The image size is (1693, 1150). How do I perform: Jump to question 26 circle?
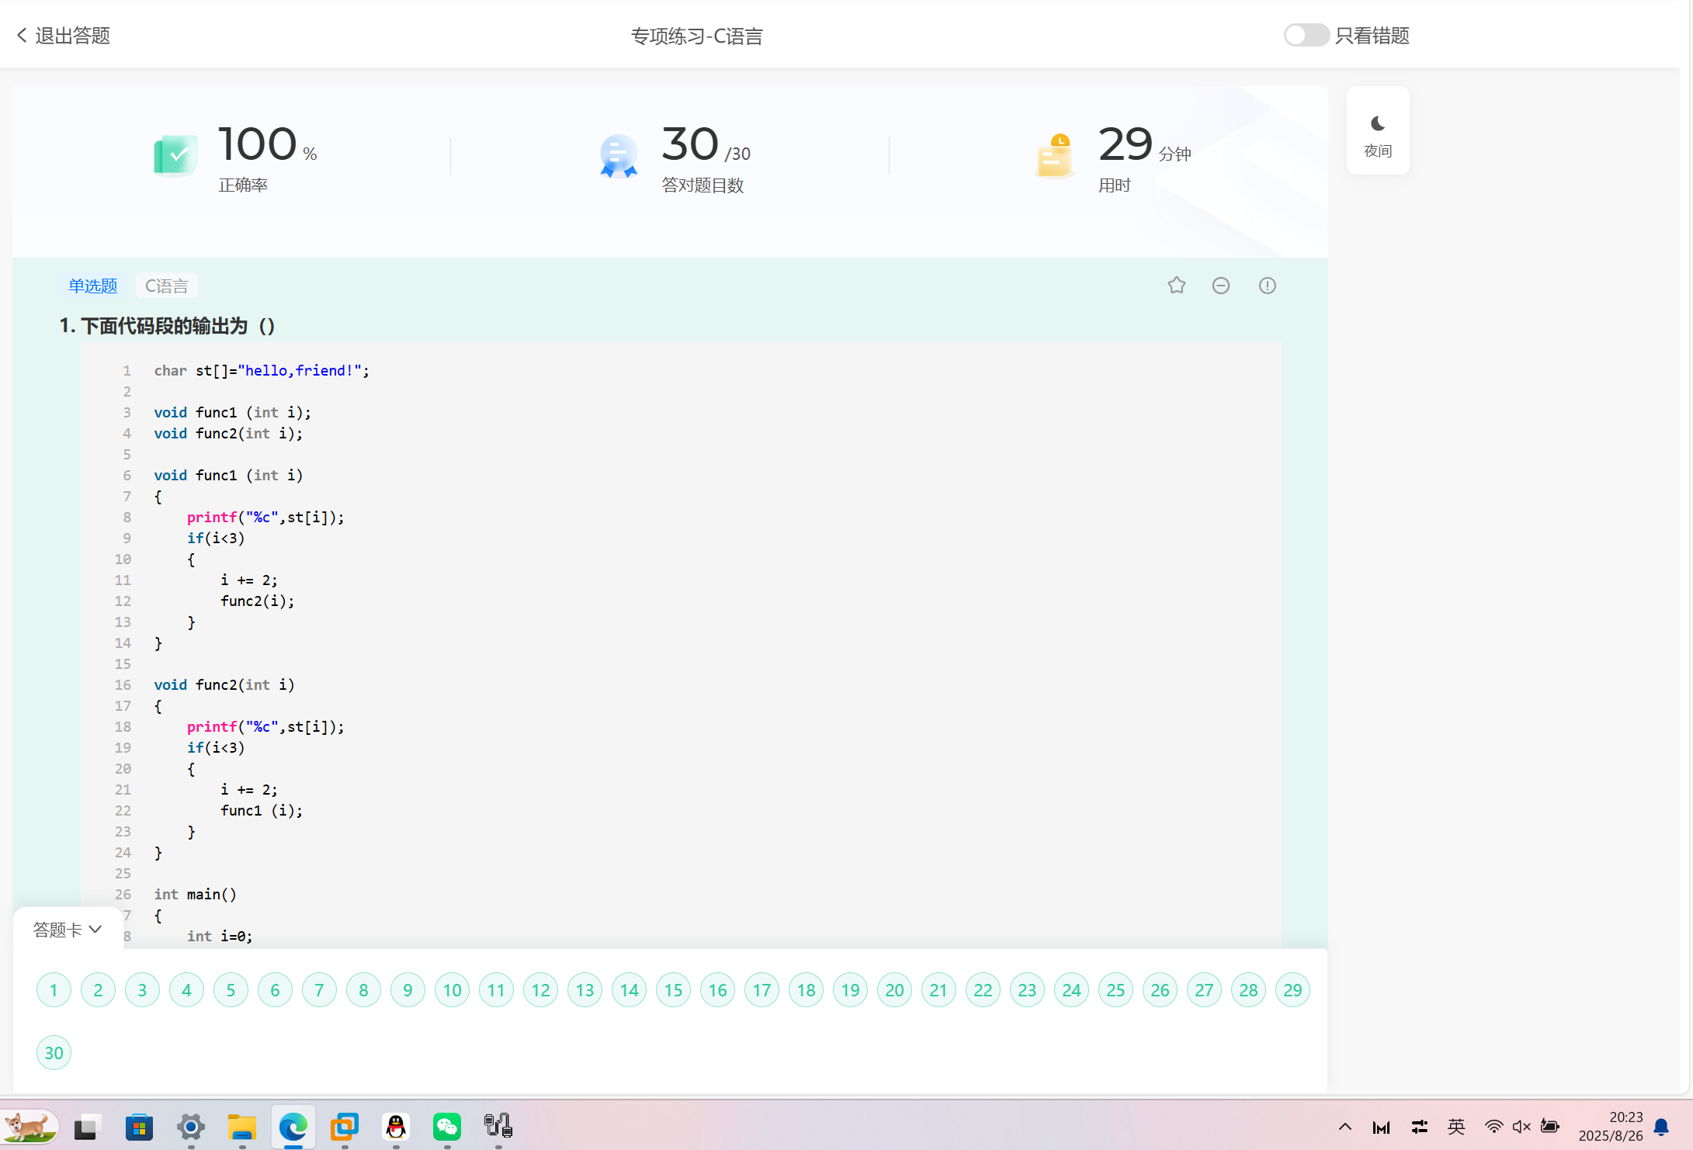pos(1160,990)
